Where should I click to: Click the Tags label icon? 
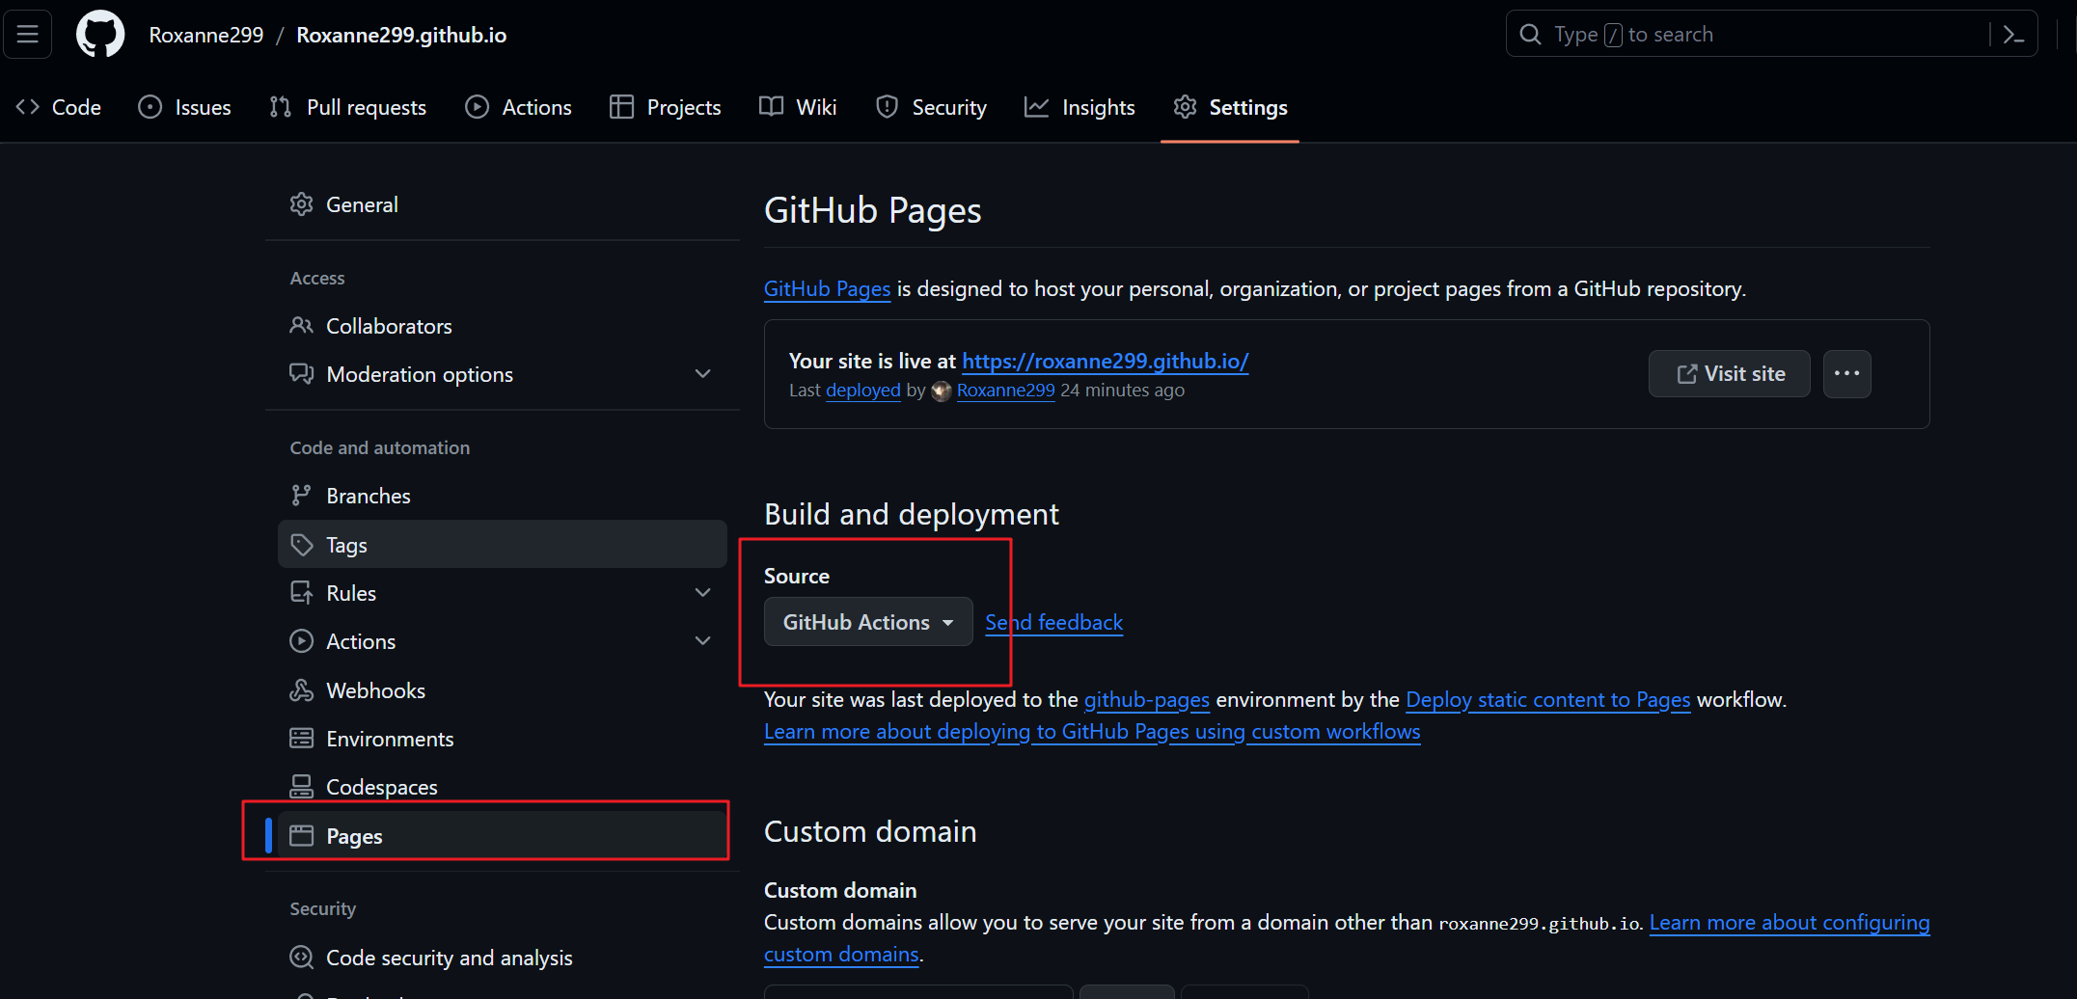(302, 545)
